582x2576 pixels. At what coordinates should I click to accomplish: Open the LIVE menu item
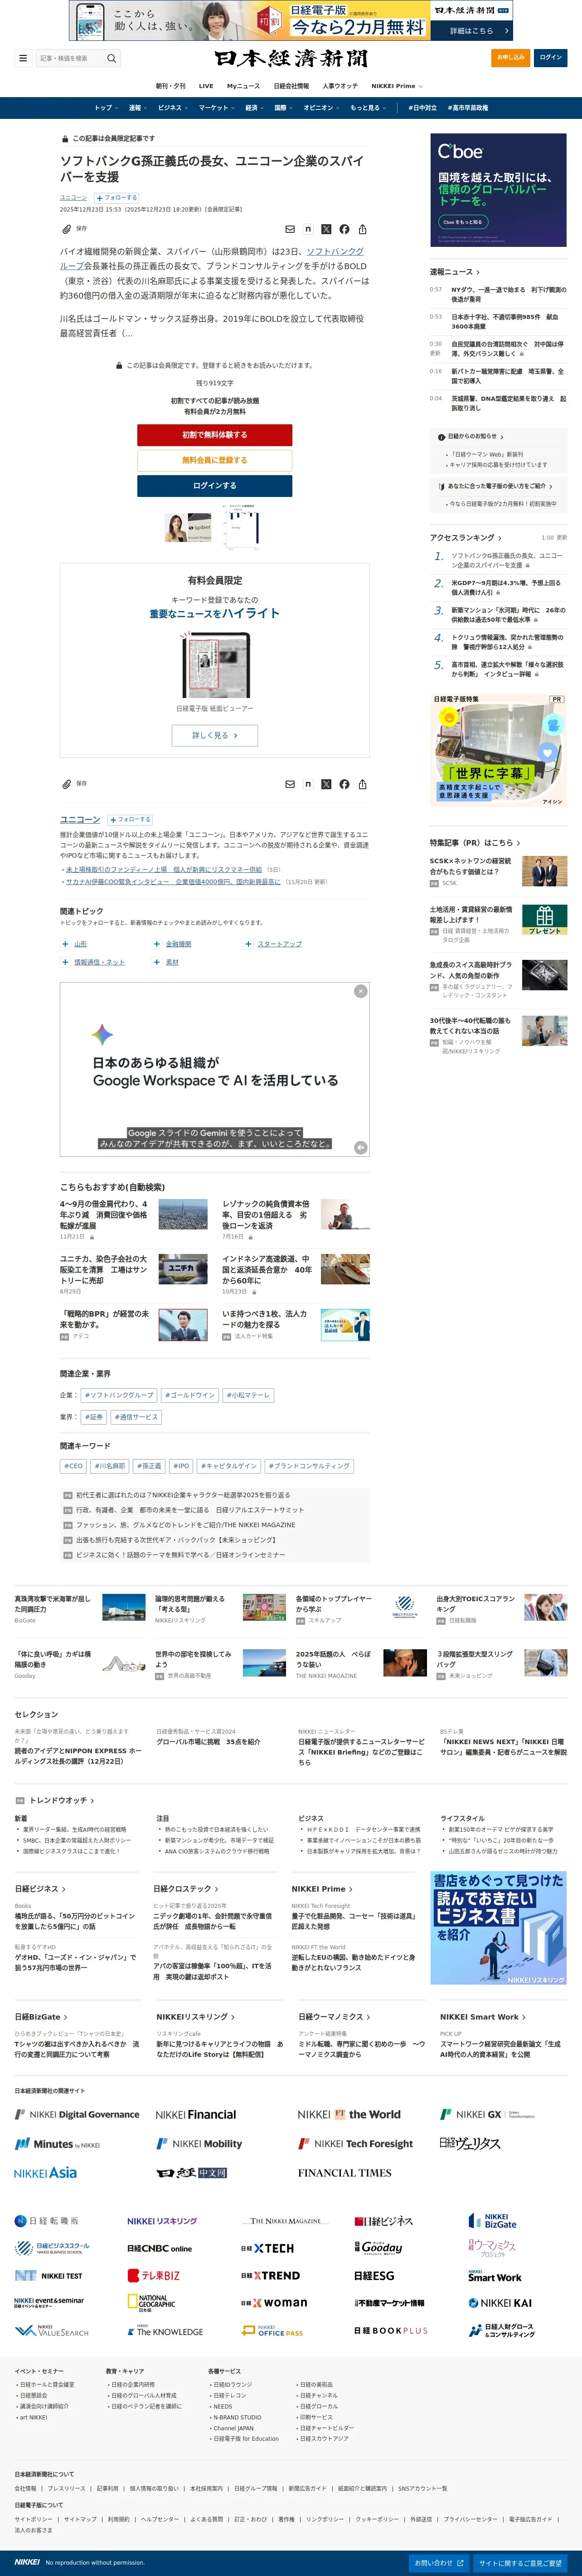point(206,86)
